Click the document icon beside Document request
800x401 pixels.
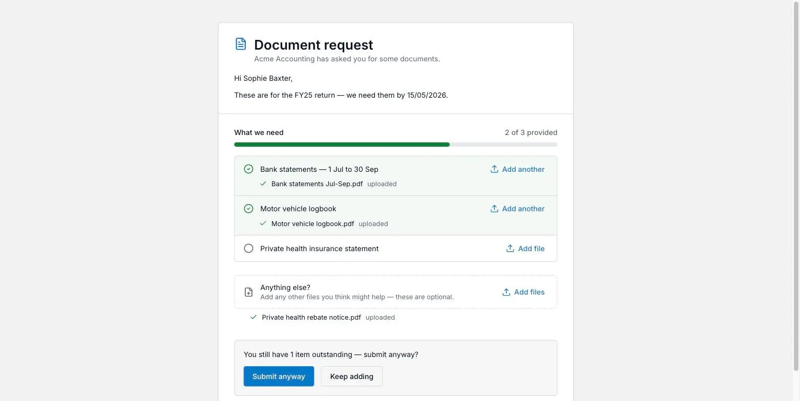(x=241, y=44)
